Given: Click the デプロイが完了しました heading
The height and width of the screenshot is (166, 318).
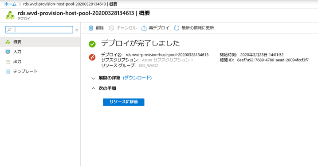Looking at the screenshot, I should point(140,43).
